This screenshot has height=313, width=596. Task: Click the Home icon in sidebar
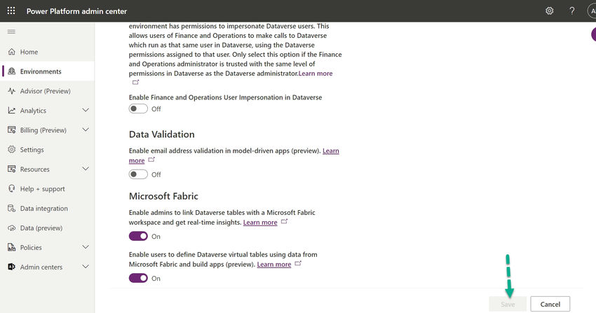click(x=13, y=52)
